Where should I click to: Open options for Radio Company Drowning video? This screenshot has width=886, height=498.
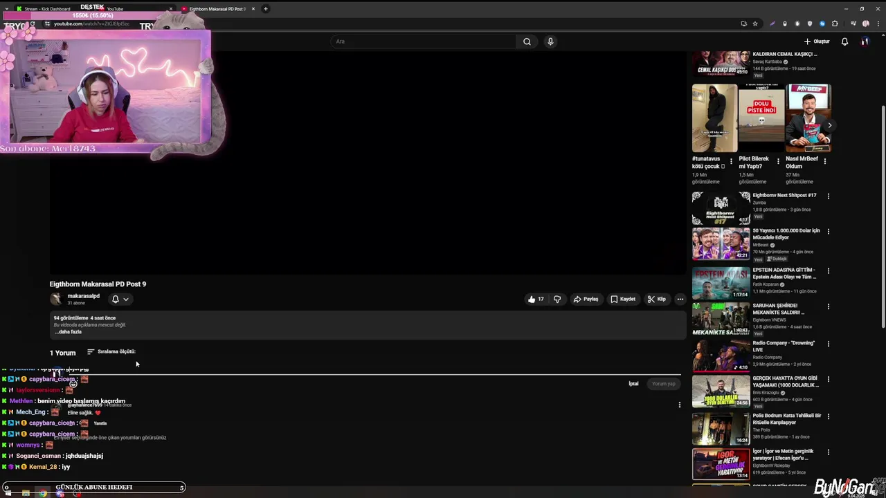[x=828, y=344]
